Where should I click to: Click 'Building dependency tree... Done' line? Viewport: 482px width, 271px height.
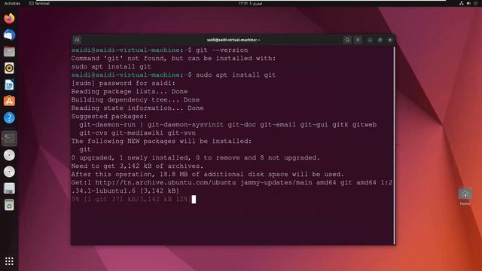coord(136,100)
